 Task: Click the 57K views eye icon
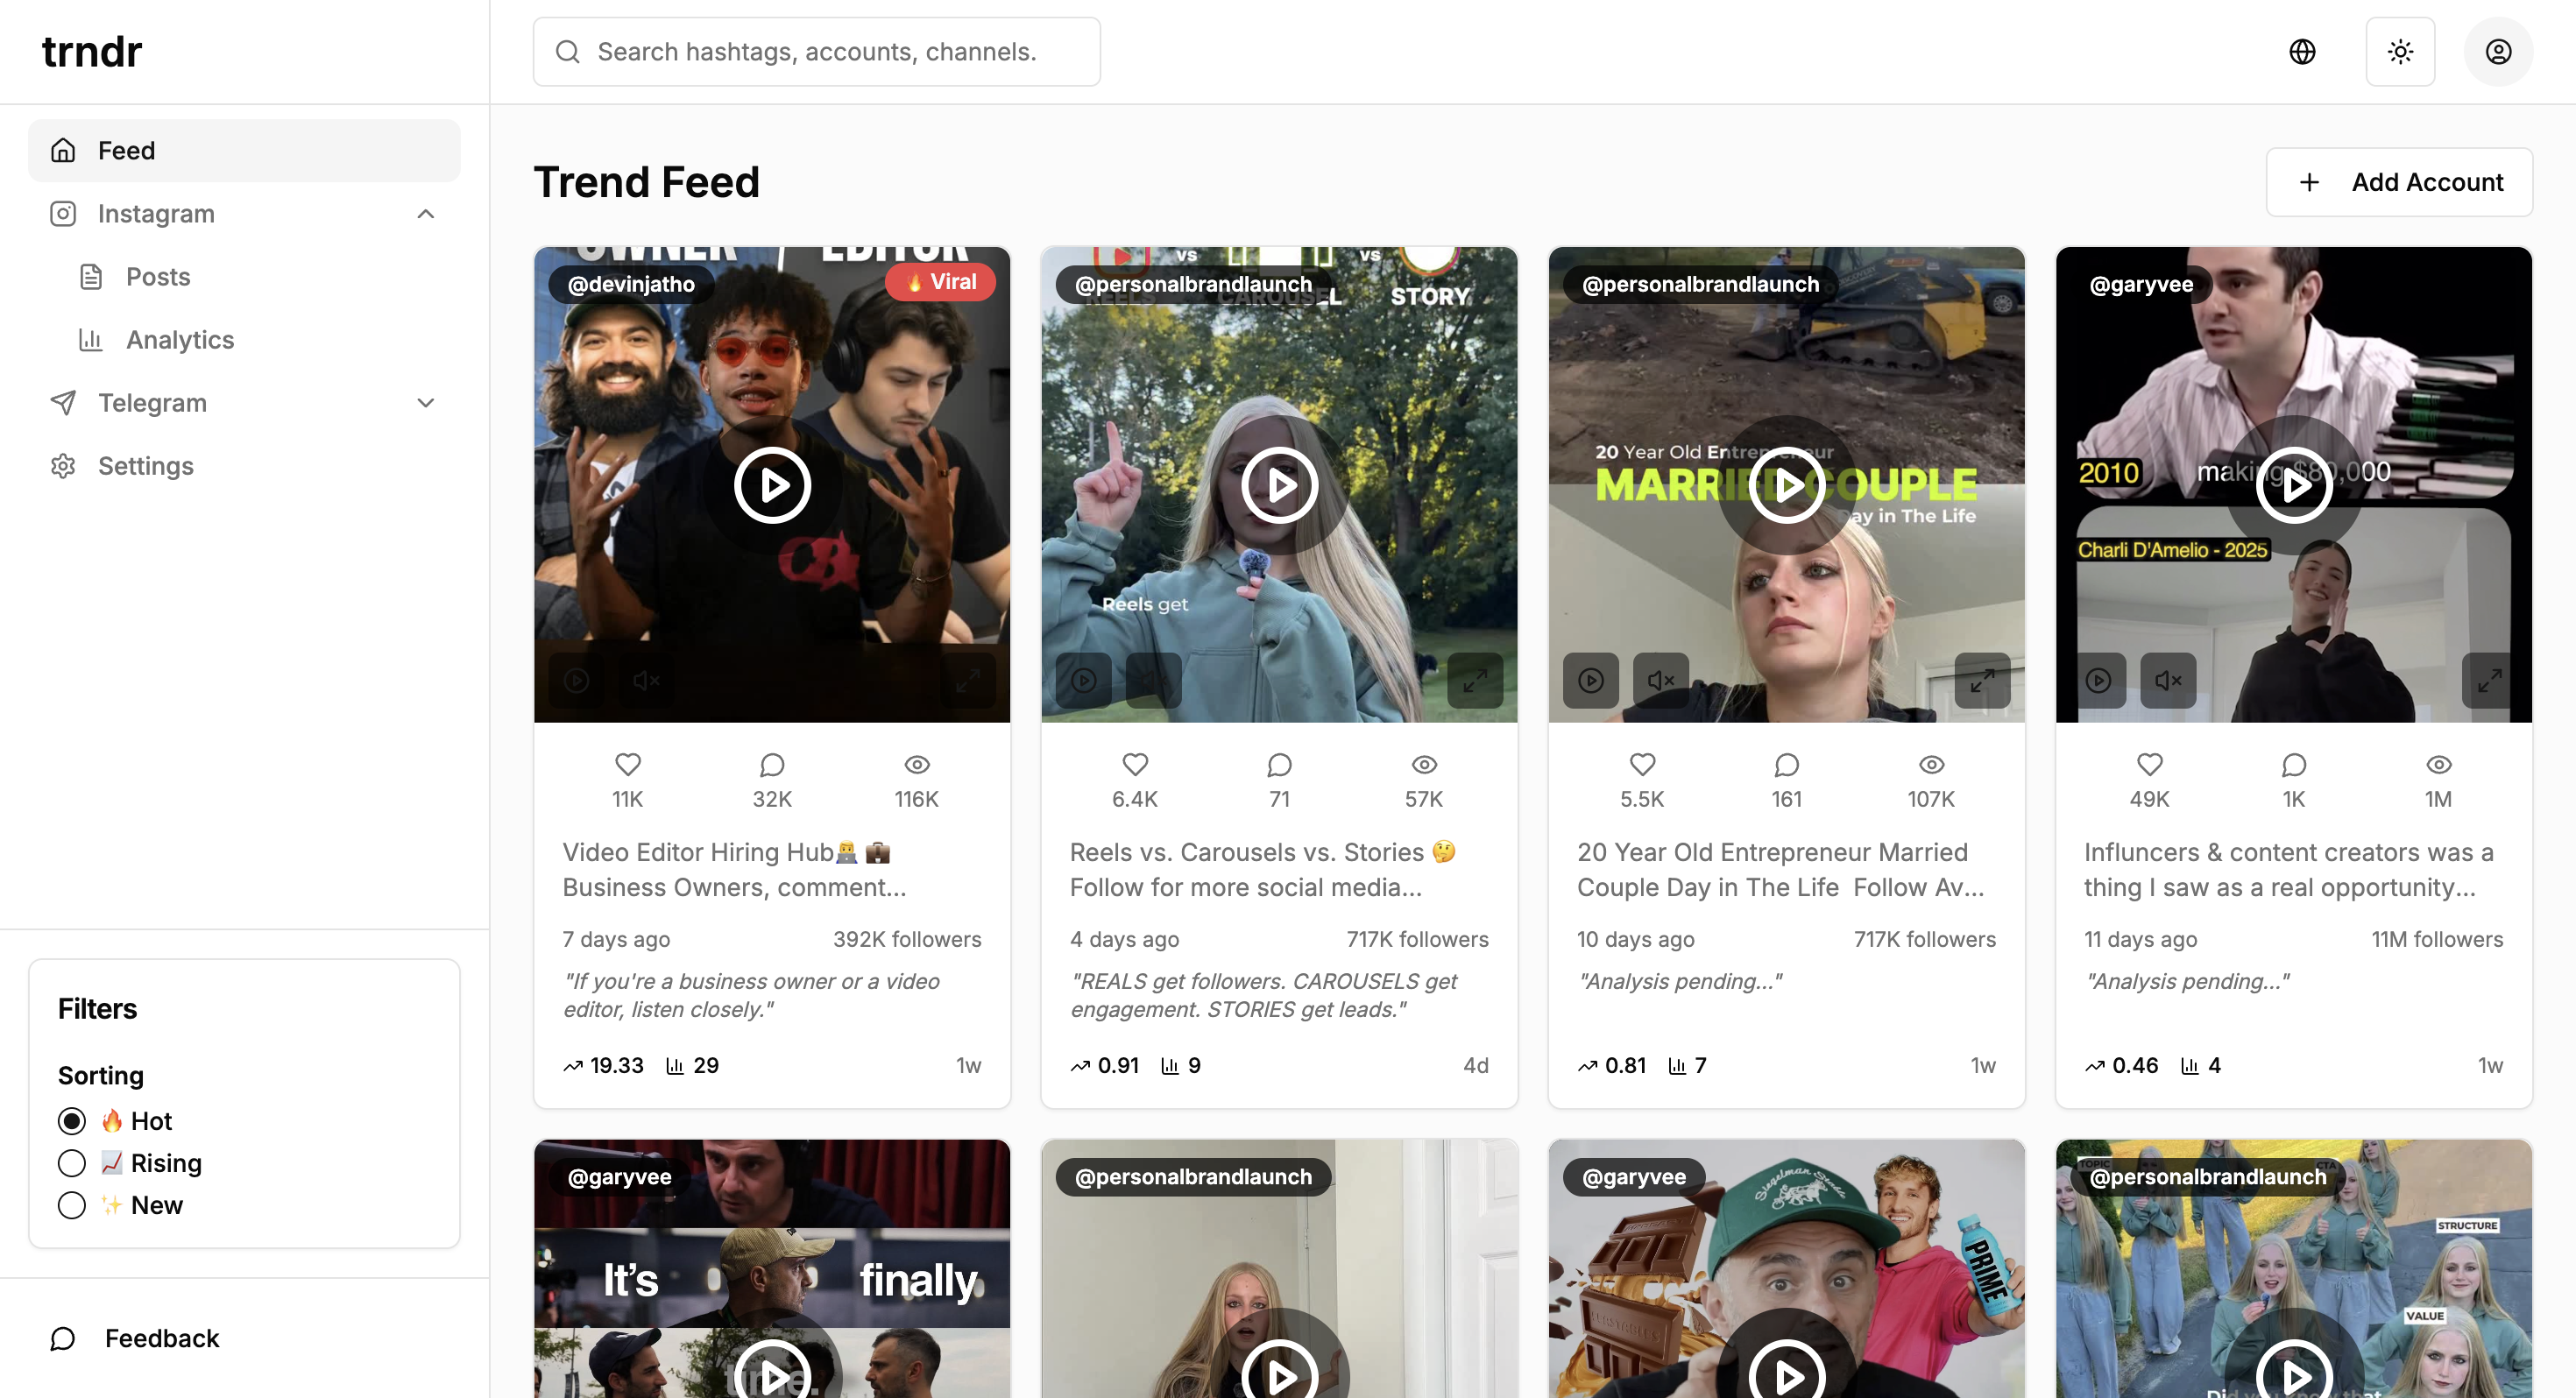pyautogui.click(x=1424, y=764)
